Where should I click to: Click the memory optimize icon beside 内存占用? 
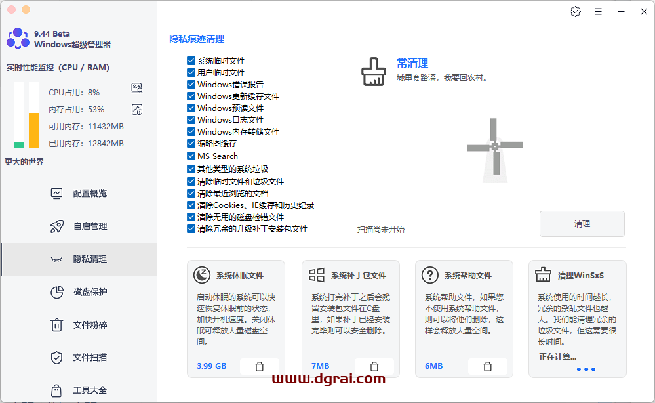tap(136, 110)
